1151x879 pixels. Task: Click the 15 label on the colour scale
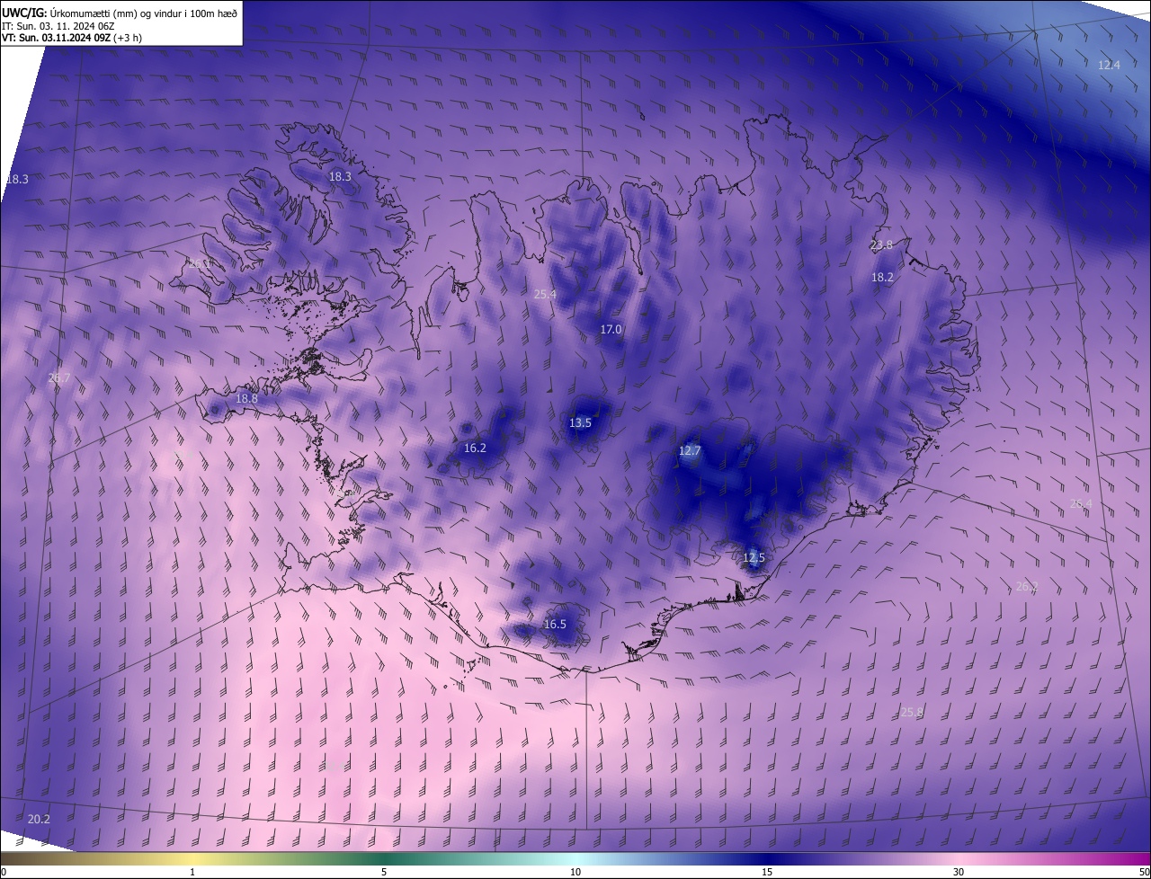[x=767, y=873]
